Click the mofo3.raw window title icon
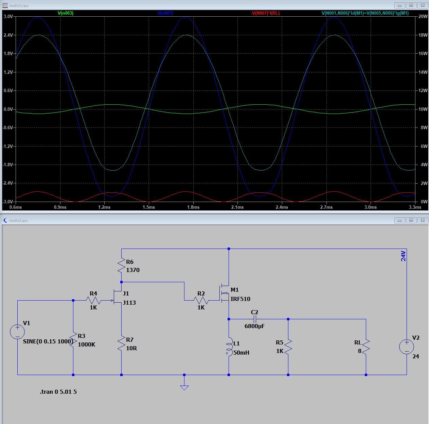This screenshot has height=424, width=429. coord(5,5)
